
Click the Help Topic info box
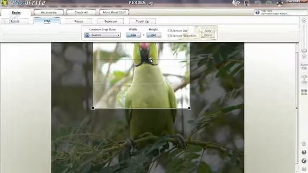[x=281, y=12]
